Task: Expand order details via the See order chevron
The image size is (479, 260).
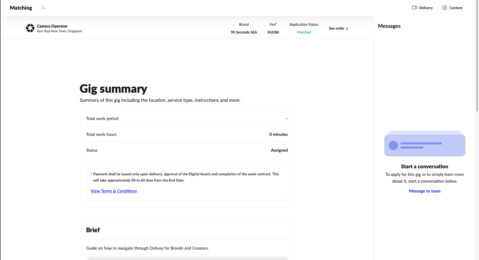Action: point(347,29)
